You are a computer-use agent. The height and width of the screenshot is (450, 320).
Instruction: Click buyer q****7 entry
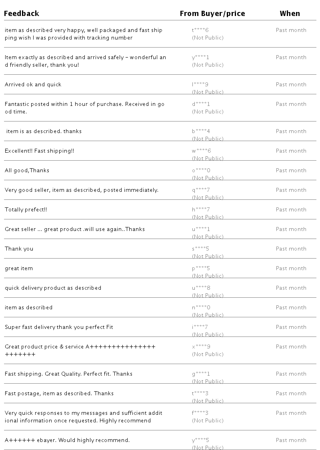(201, 190)
